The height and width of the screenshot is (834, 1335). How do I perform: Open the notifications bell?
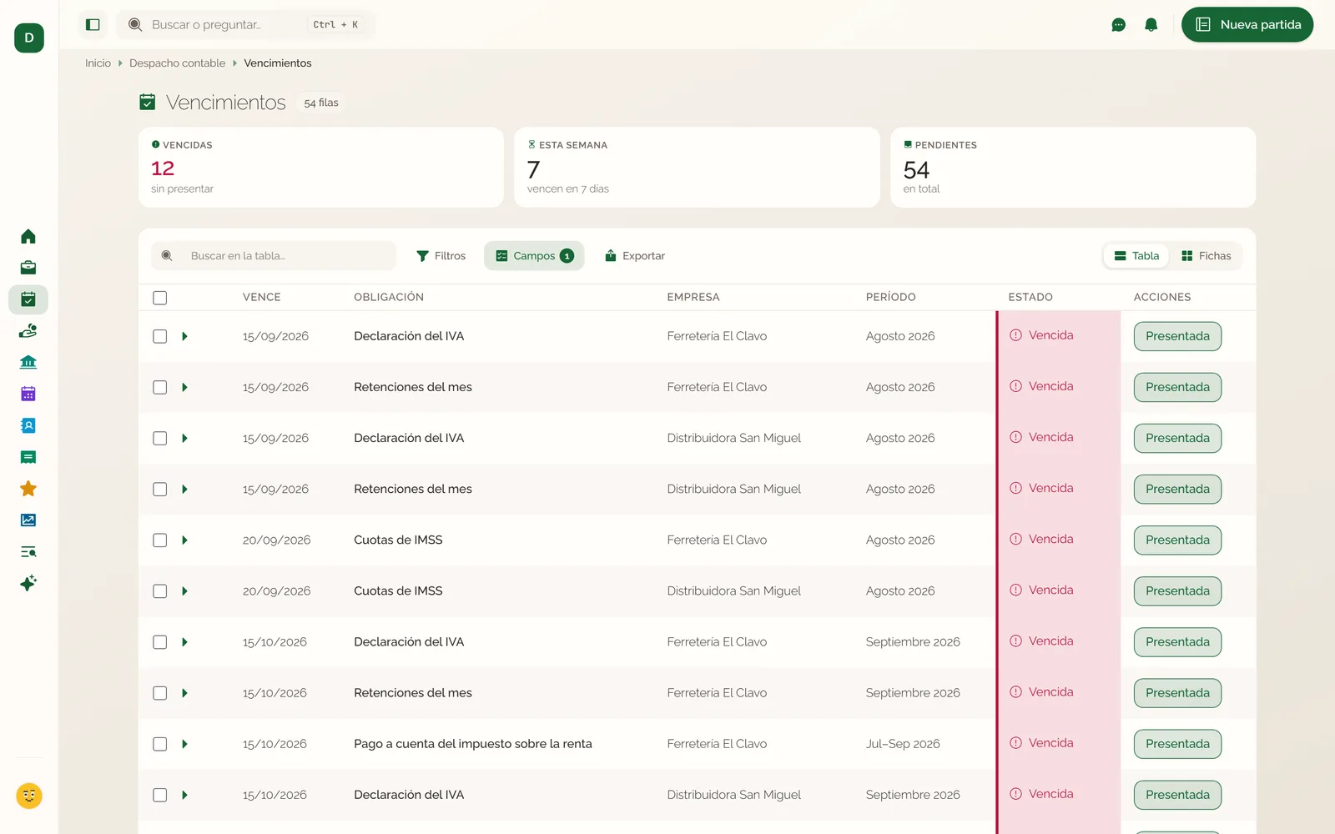click(1151, 25)
